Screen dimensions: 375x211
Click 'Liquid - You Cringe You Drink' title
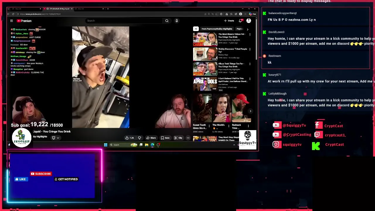click(x=52, y=132)
